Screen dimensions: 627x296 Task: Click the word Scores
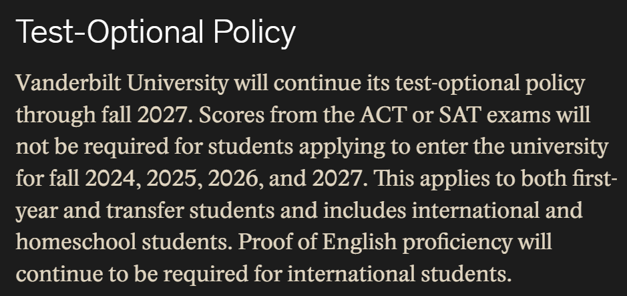pyautogui.click(x=232, y=115)
